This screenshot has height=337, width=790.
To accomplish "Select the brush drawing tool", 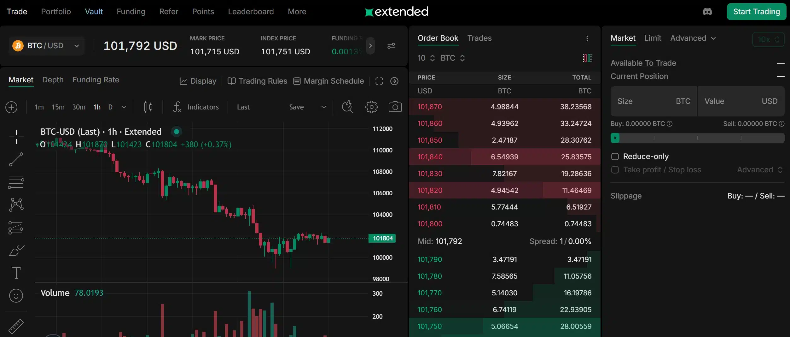I will [x=16, y=250].
